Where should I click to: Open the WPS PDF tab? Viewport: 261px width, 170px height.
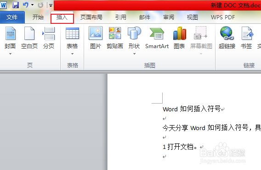(x=223, y=17)
